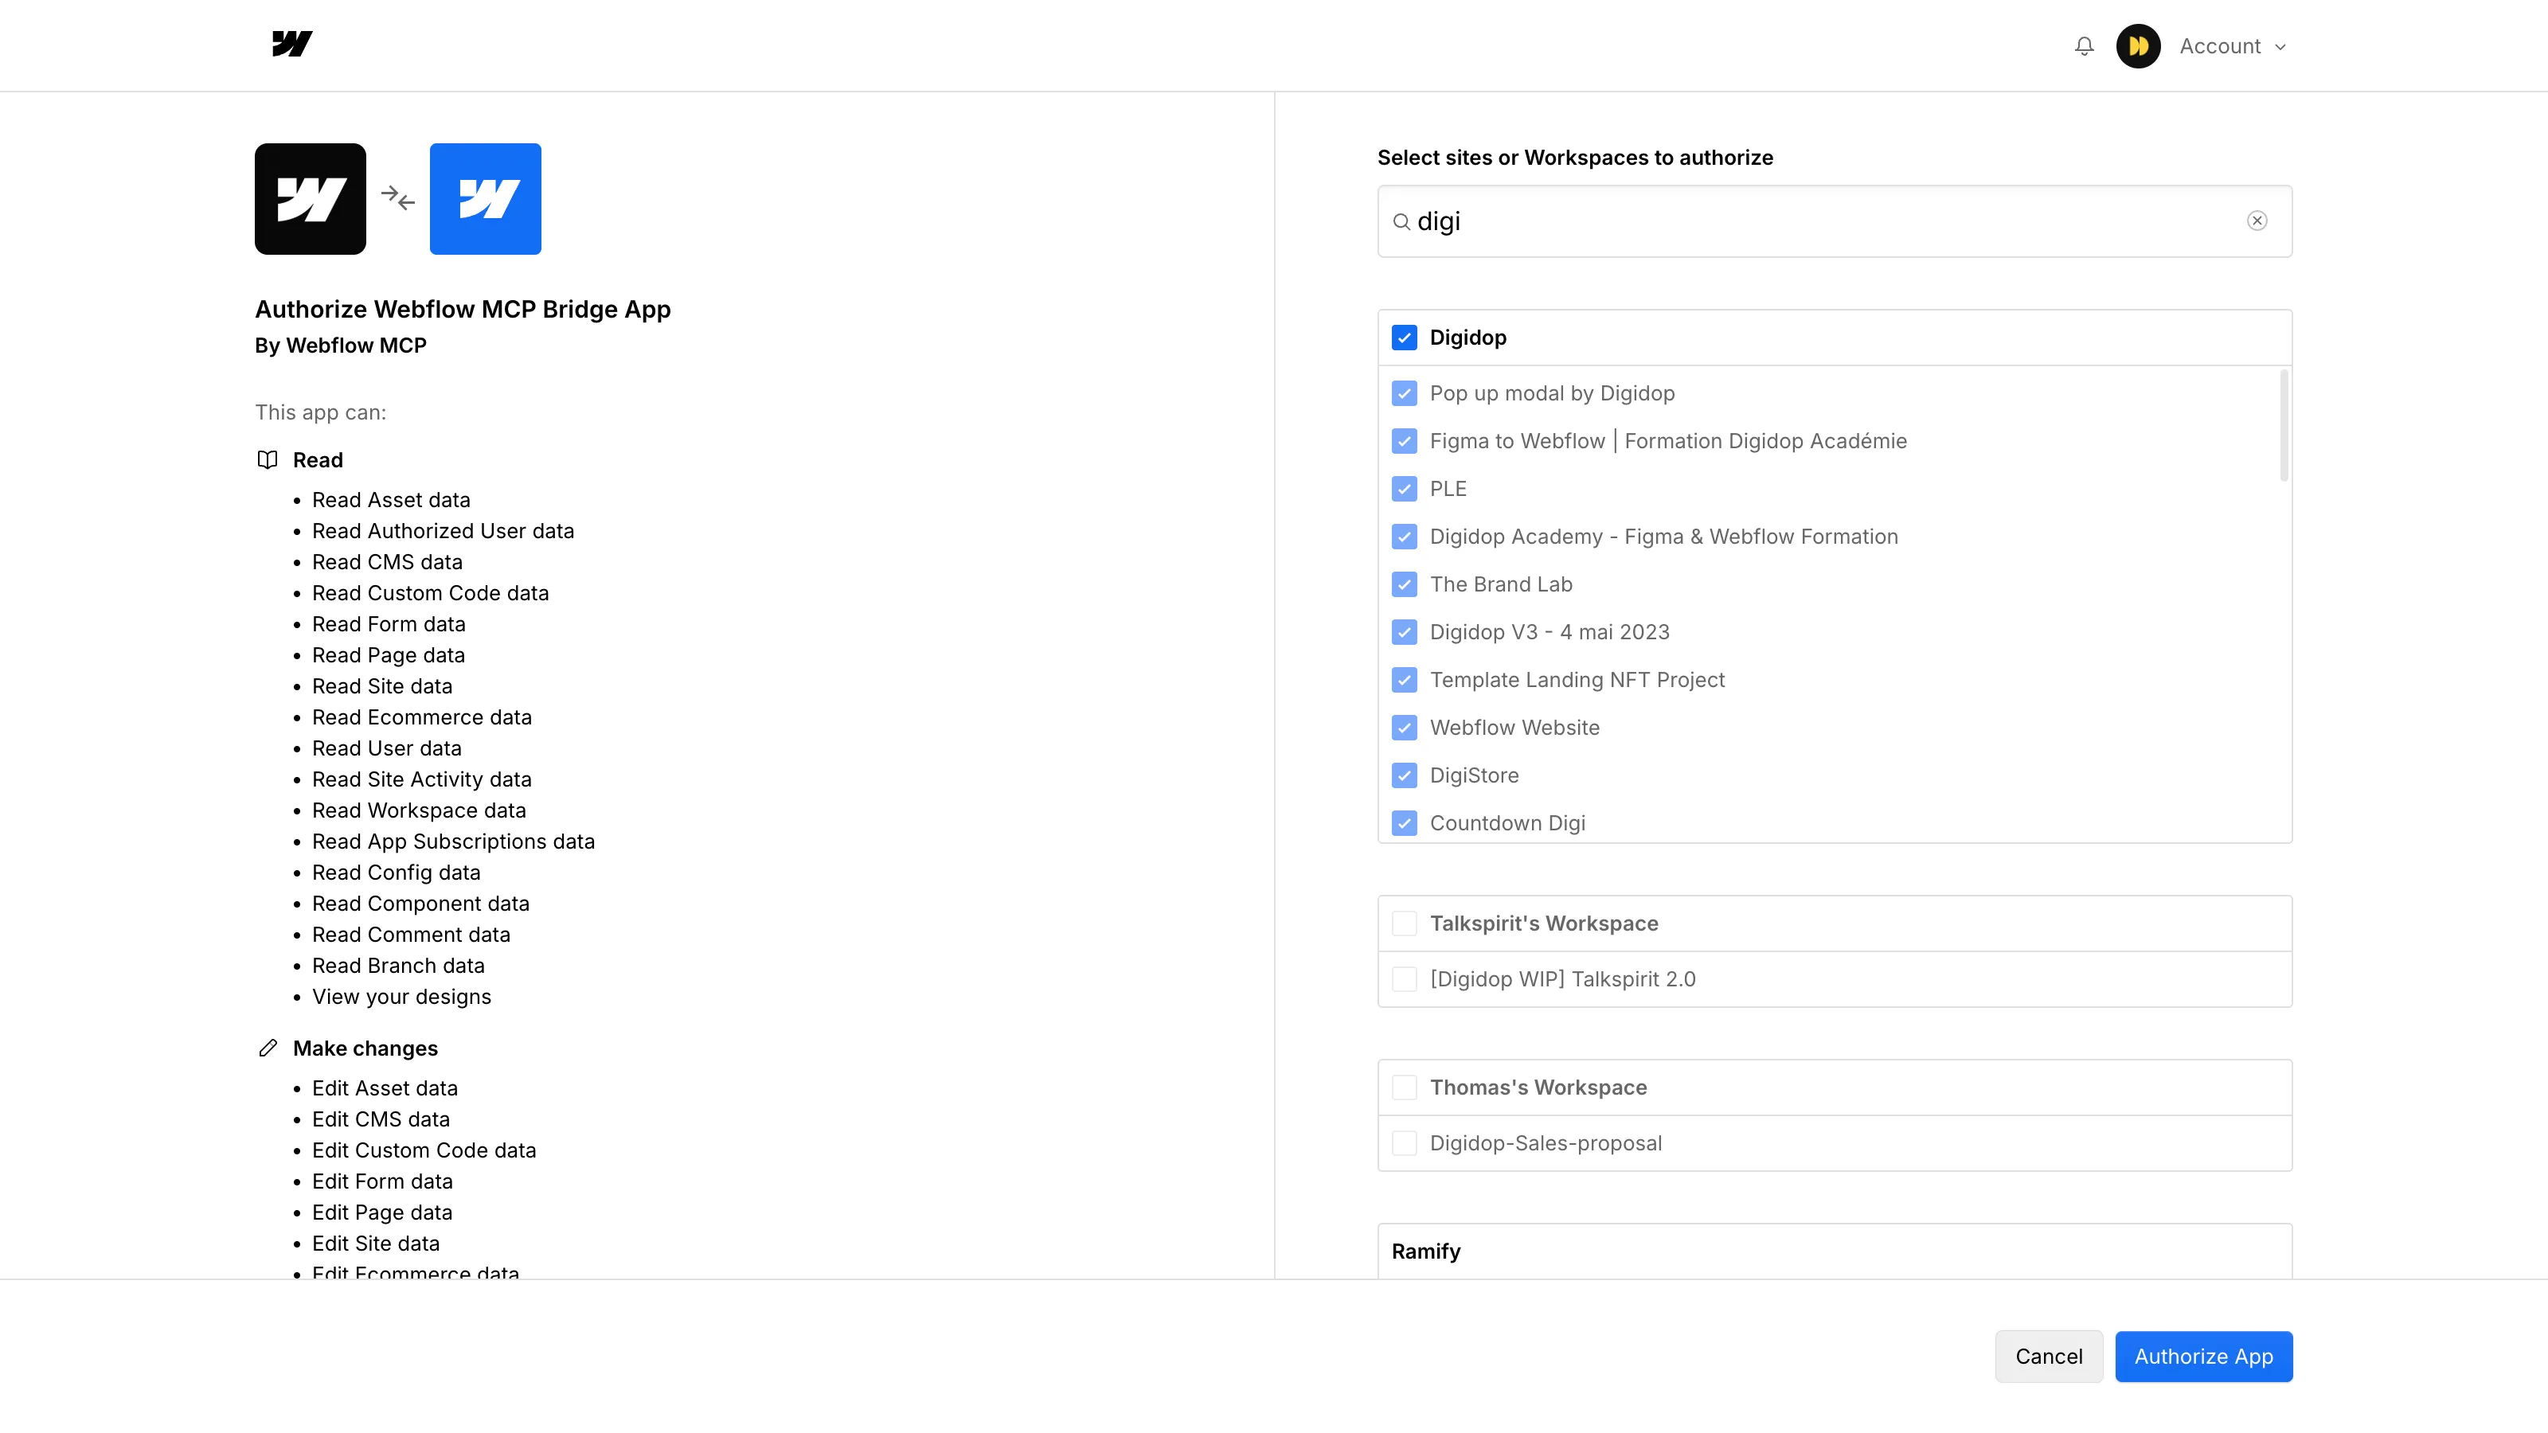
Task: Click Read Site Activity data permission
Action: [x=422, y=779]
